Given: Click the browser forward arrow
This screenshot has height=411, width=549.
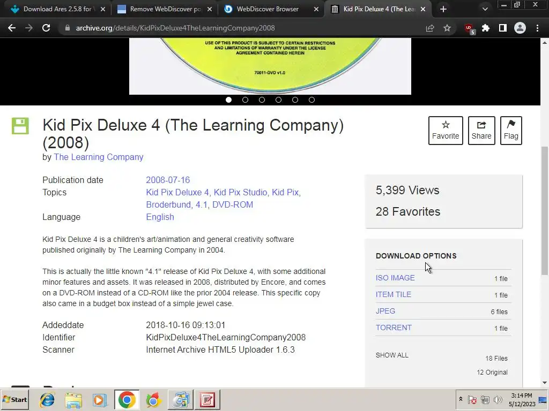Looking at the screenshot, I should click(x=29, y=28).
